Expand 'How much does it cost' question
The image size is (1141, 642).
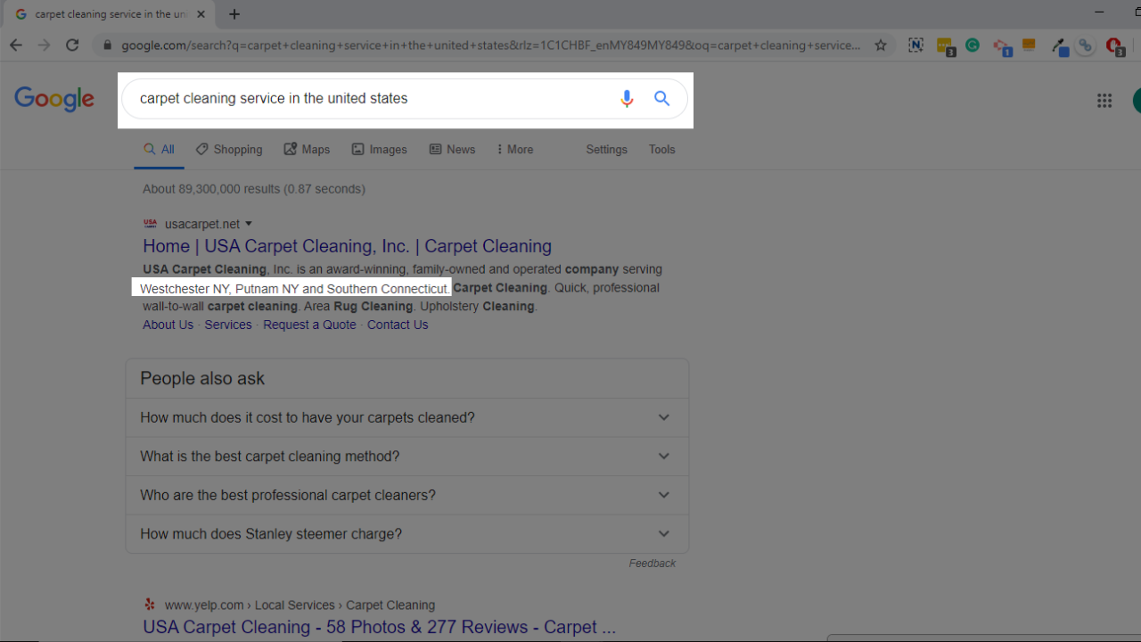[406, 417]
